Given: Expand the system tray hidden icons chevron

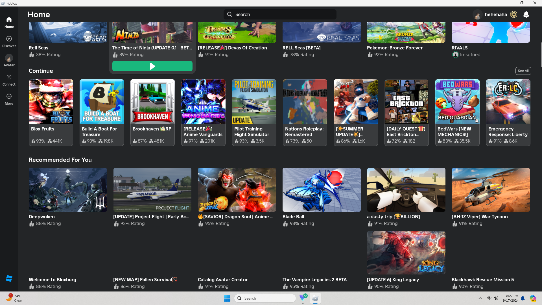Looking at the screenshot, I should 480,298.
